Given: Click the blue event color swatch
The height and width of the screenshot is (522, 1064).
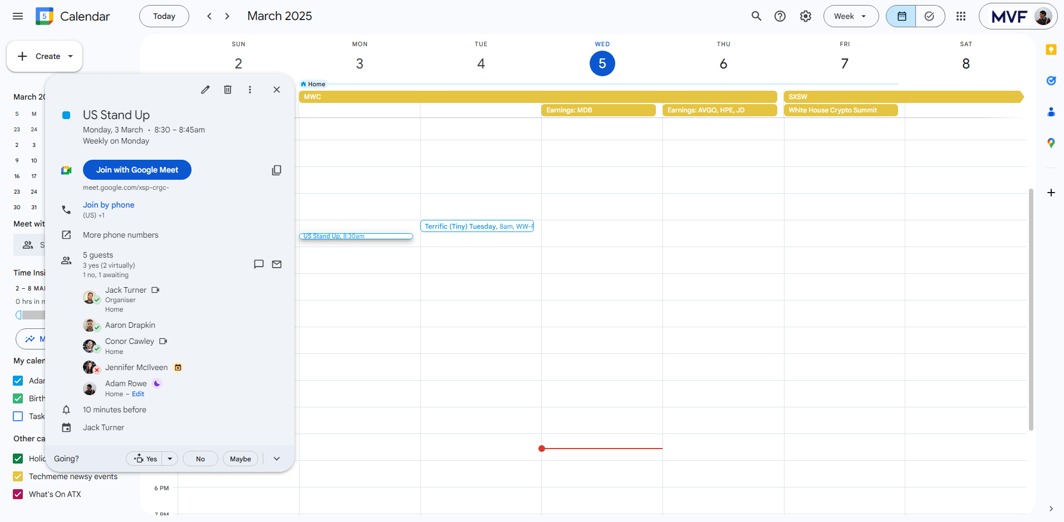Looking at the screenshot, I should [66, 115].
